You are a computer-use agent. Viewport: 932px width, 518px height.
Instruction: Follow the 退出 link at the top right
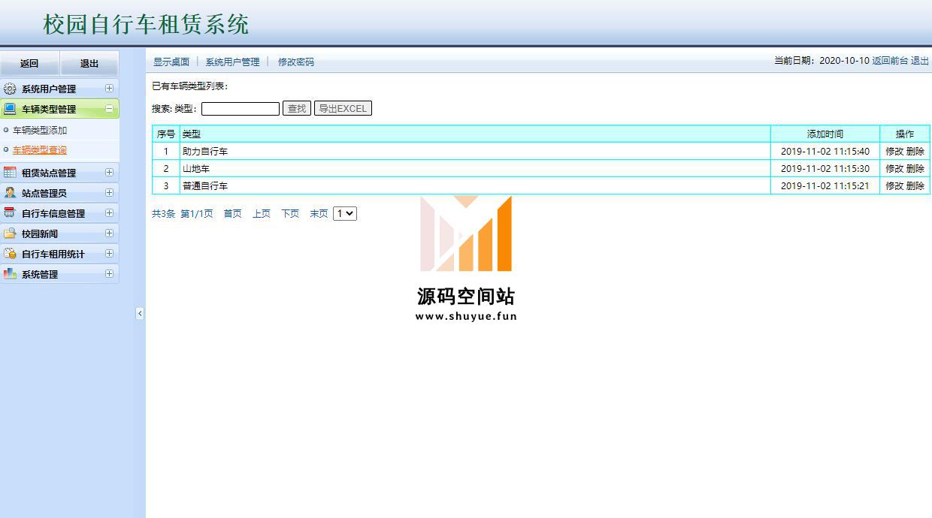[x=920, y=60]
